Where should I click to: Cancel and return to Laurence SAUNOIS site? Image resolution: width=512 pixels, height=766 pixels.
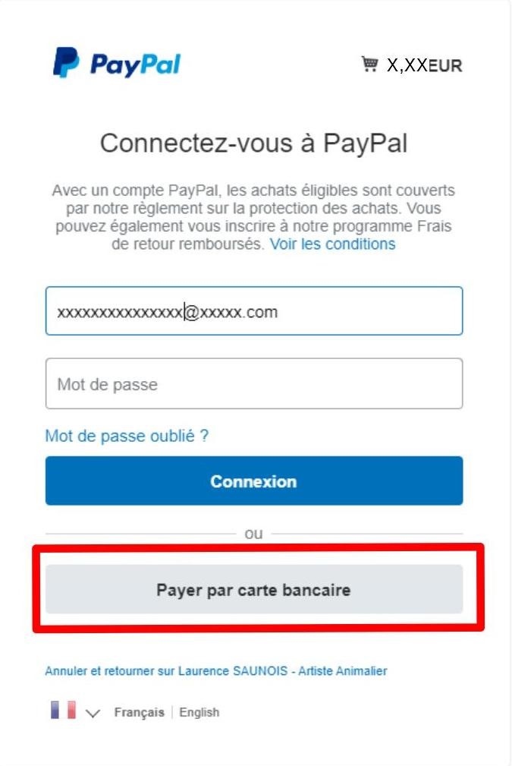tap(215, 671)
